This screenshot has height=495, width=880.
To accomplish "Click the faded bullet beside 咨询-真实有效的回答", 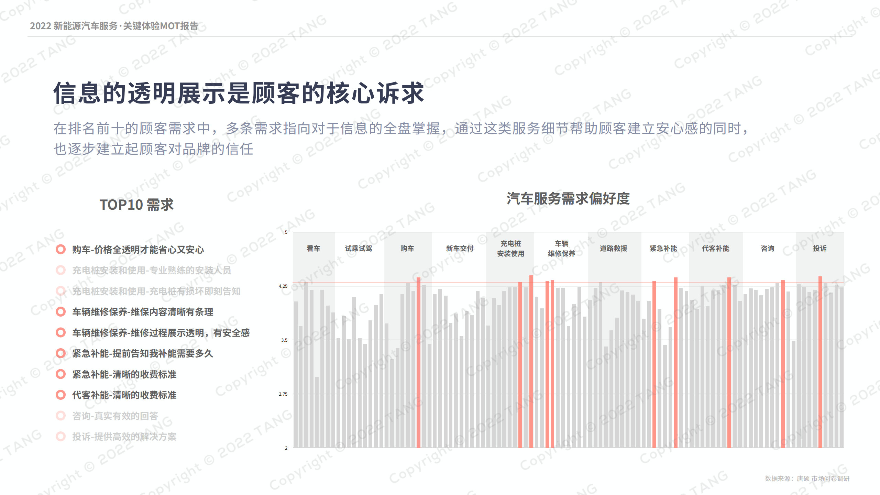I will click(x=61, y=416).
